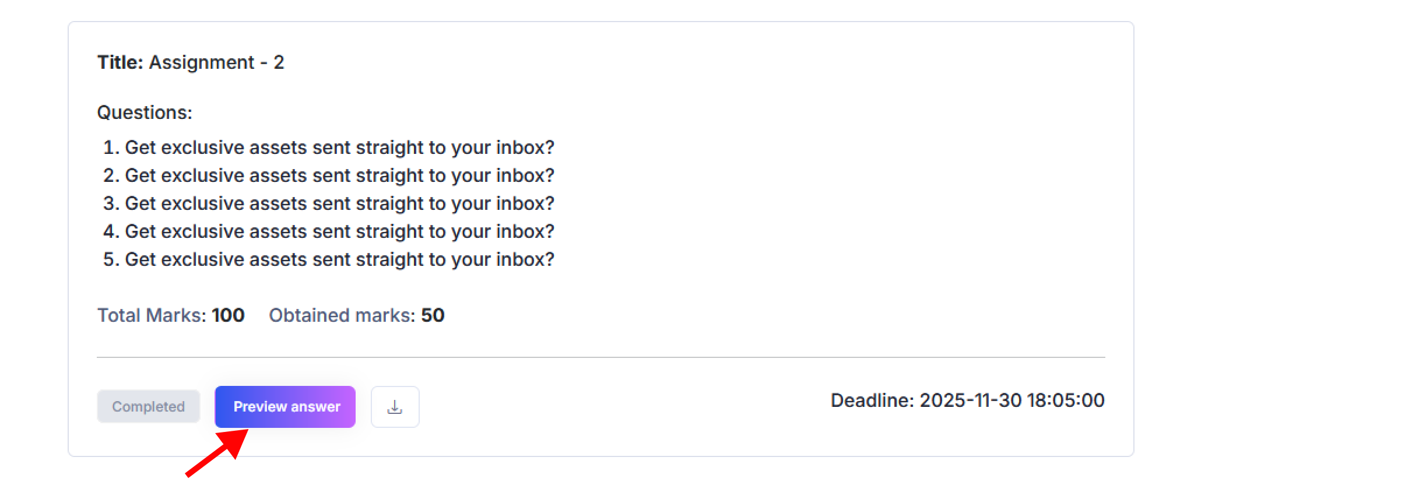Open the Preview answer button
Viewport: 1419px width, 485px height.
[285, 407]
